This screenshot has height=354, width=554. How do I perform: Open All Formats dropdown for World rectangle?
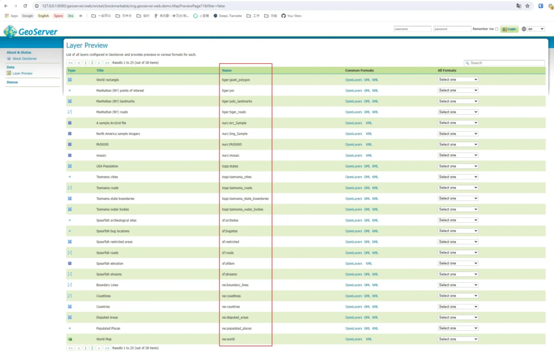(x=458, y=80)
